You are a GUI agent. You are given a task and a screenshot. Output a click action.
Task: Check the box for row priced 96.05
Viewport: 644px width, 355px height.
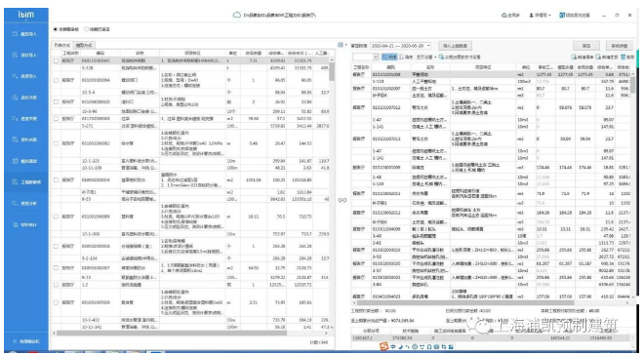coord(56,80)
